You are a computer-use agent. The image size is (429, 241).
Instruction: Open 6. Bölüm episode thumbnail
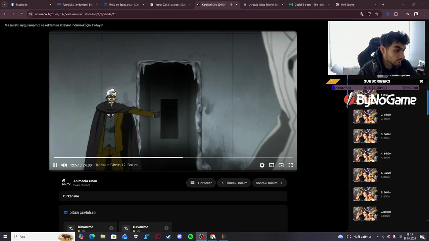pyautogui.click(x=365, y=194)
